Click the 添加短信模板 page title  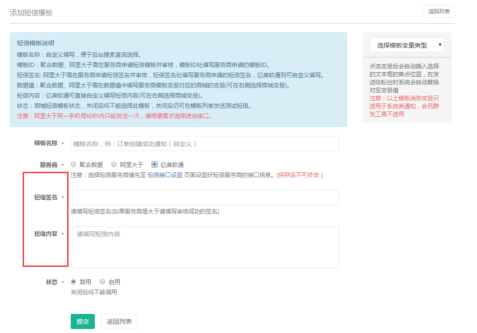31,13
